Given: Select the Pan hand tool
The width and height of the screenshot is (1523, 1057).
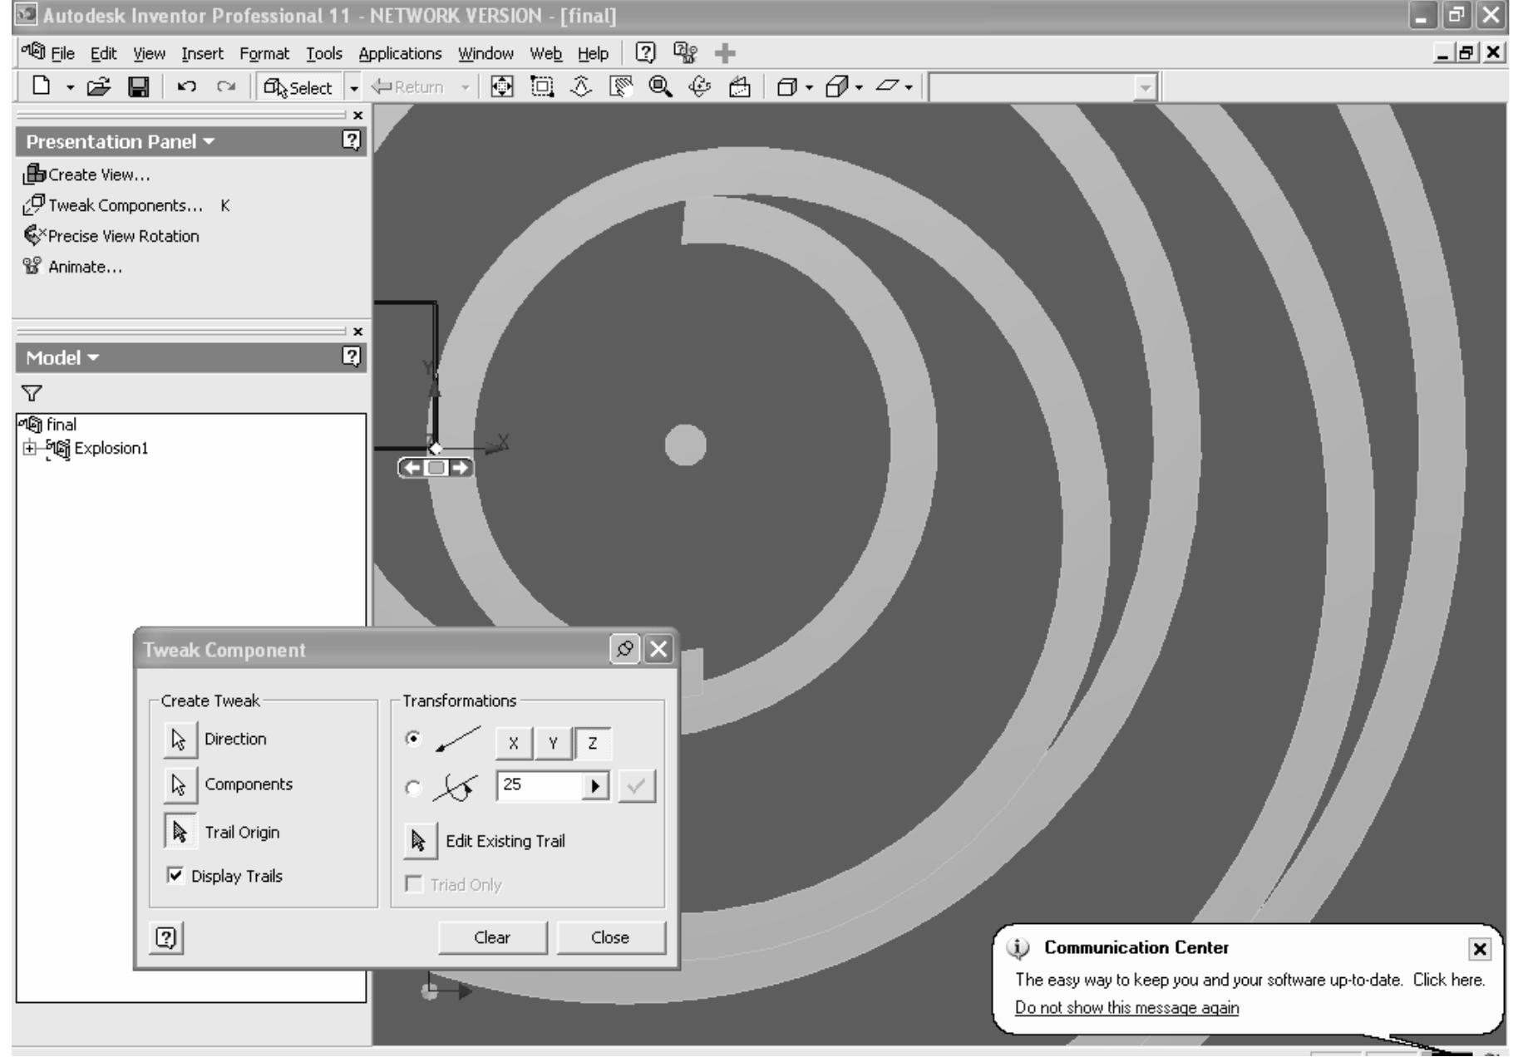Looking at the screenshot, I should tap(621, 86).
